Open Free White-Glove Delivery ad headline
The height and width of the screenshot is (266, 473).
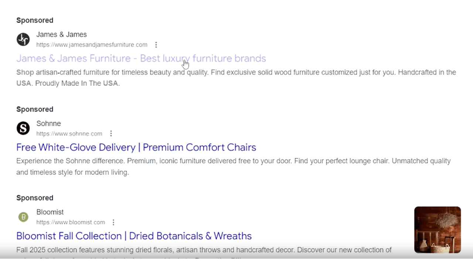[136, 147]
